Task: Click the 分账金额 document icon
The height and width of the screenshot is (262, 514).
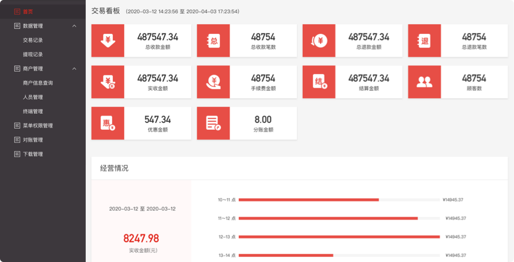Action: (214, 123)
